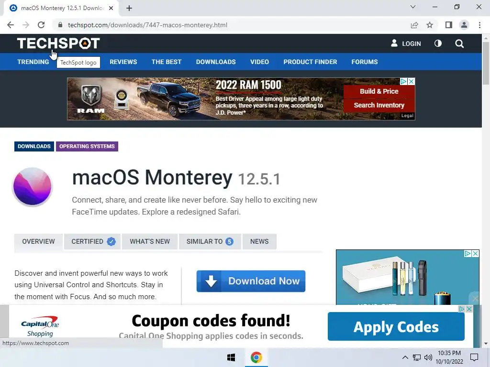Click the browser forward arrow
Viewport: 490px width, 367px height.
(x=26, y=25)
